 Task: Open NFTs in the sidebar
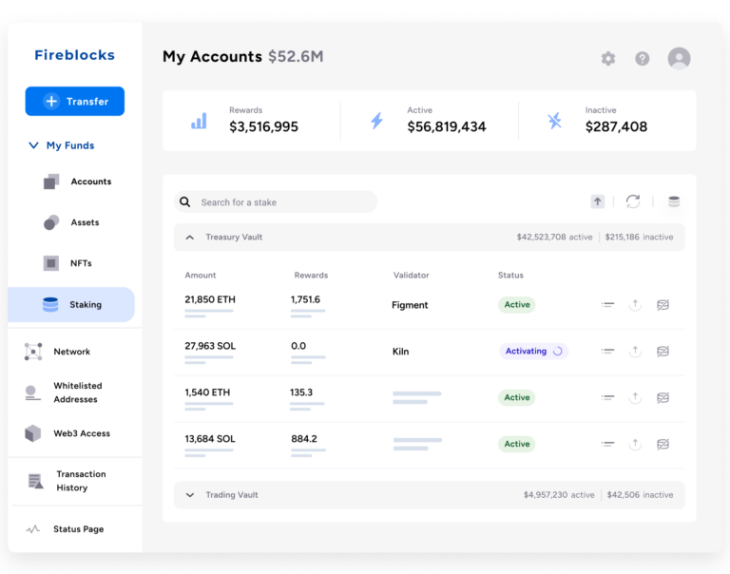click(x=80, y=263)
